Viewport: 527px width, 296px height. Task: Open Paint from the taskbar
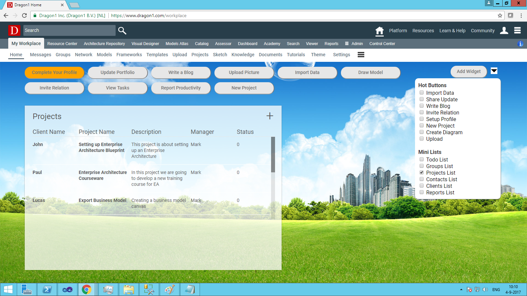click(x=169, y=289)
